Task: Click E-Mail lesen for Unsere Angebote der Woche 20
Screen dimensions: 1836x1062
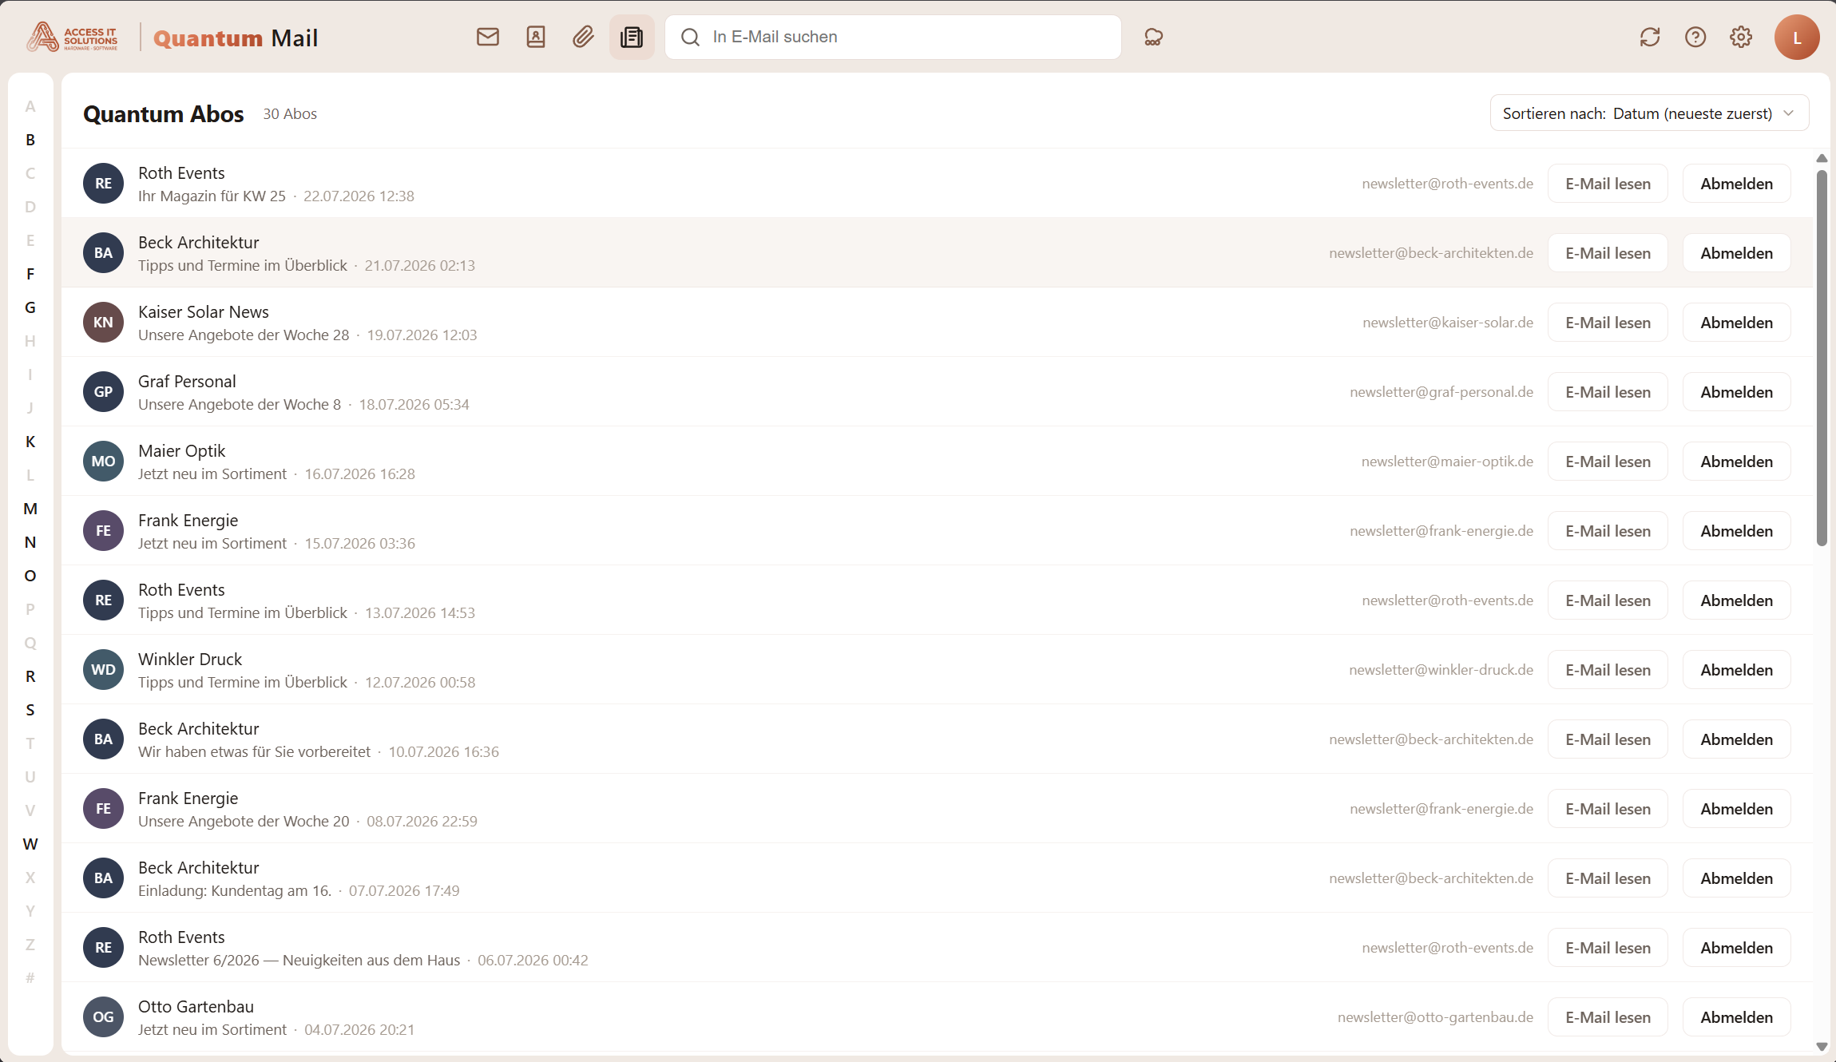Action: point(1608,809)
